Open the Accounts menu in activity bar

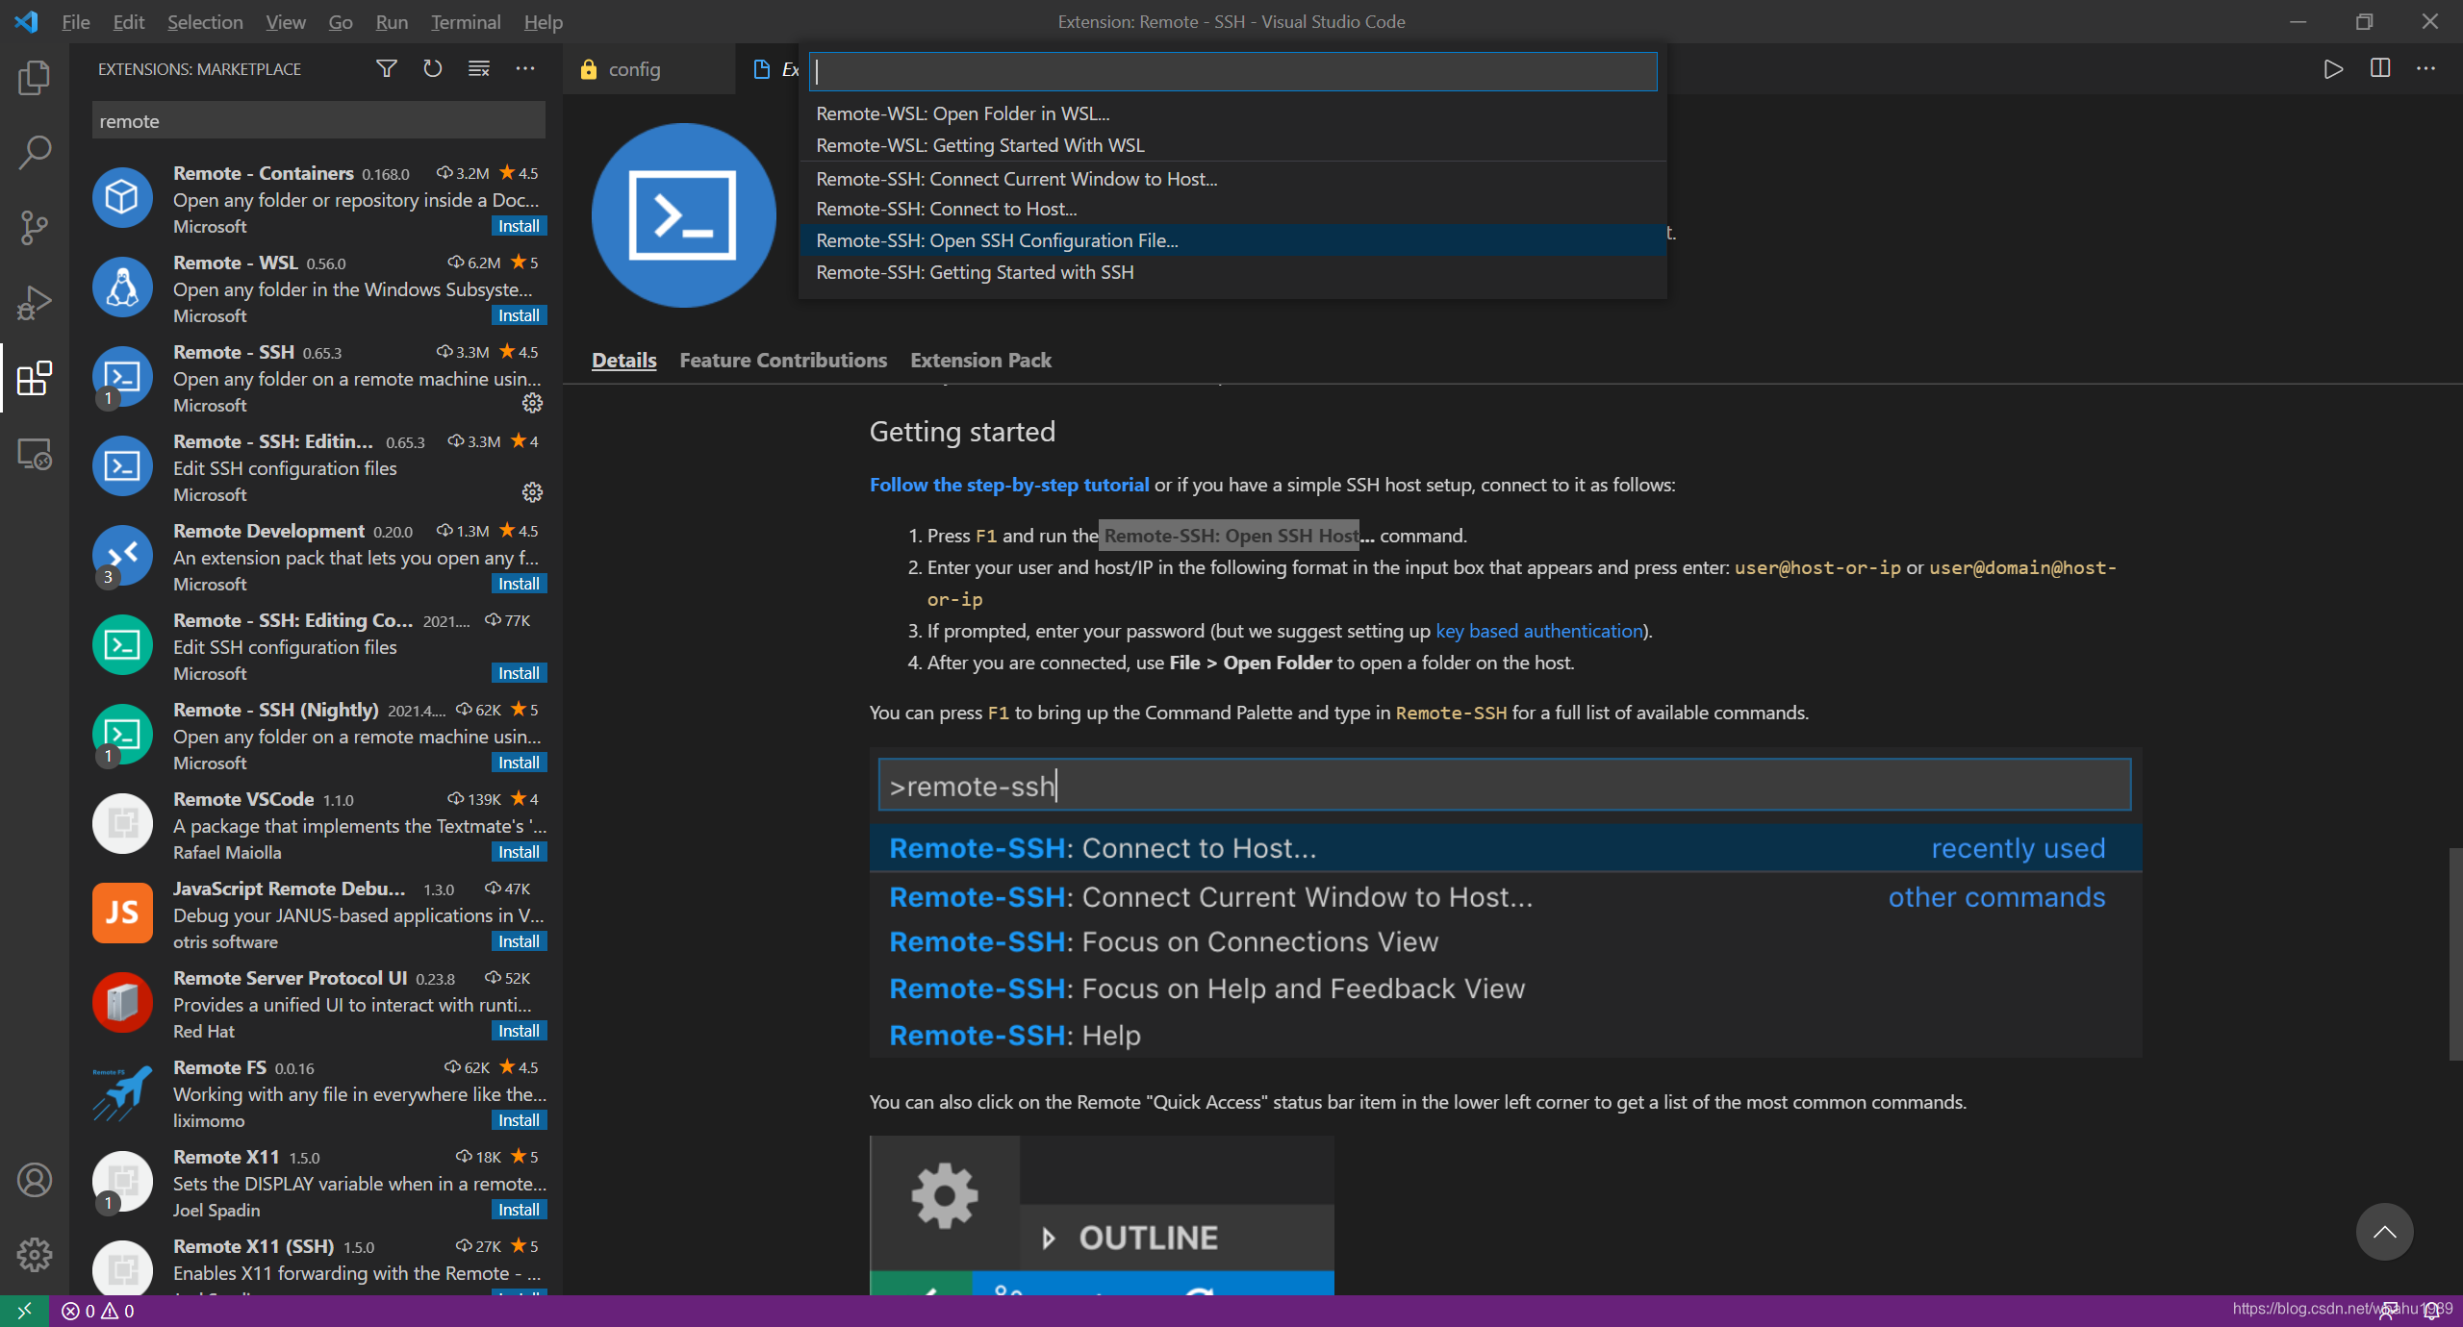(35, 1180)
